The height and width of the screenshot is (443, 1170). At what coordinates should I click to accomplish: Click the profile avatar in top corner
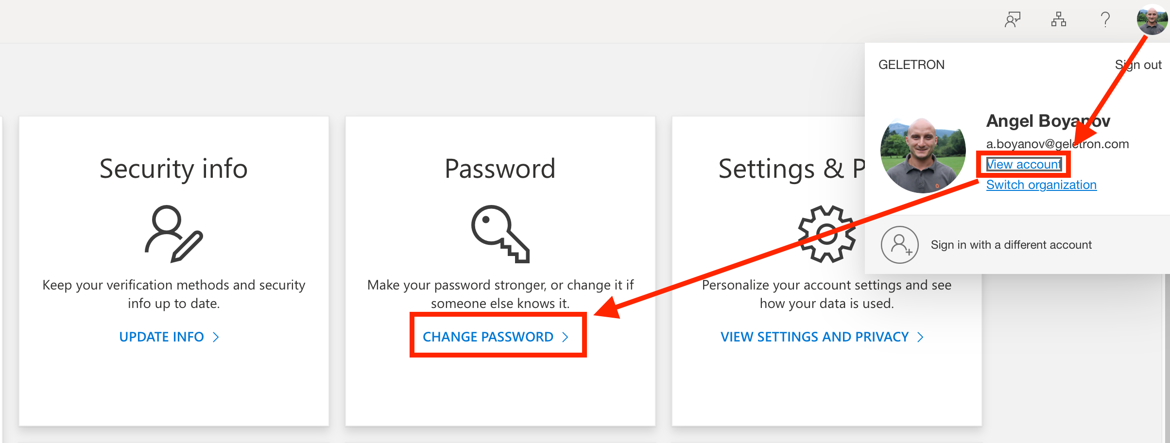click(1152, 20)
